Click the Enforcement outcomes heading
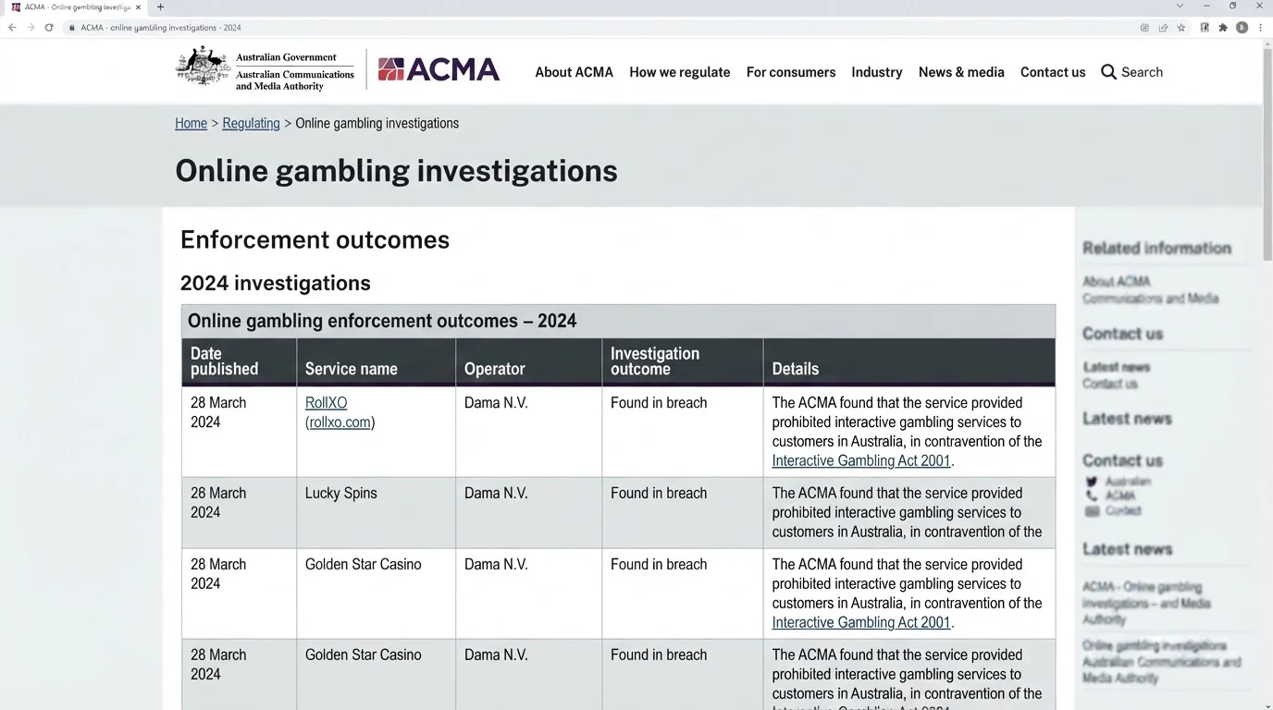This screenshot has height=710, width=1273. [315, 239]
